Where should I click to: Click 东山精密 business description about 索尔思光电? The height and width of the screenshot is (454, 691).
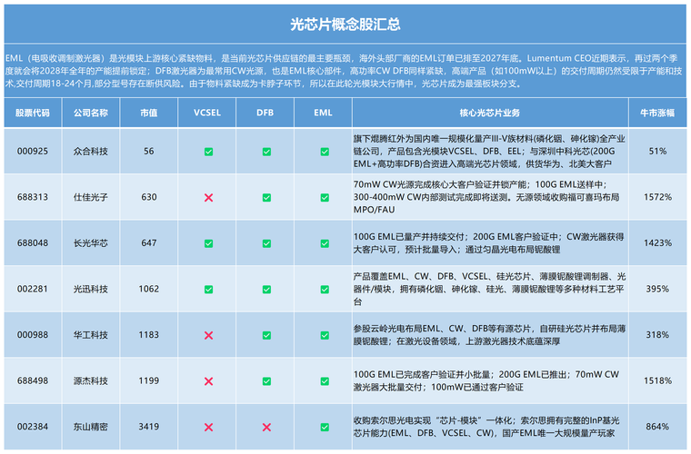pyautogui.click(x=486, y=427)
